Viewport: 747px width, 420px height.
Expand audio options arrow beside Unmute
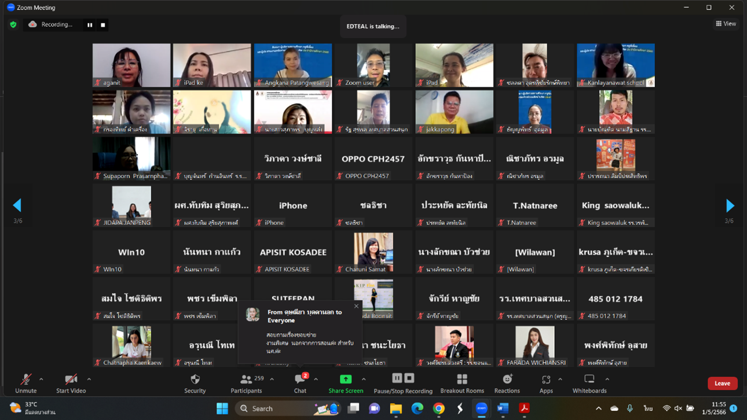pos(41,380)
